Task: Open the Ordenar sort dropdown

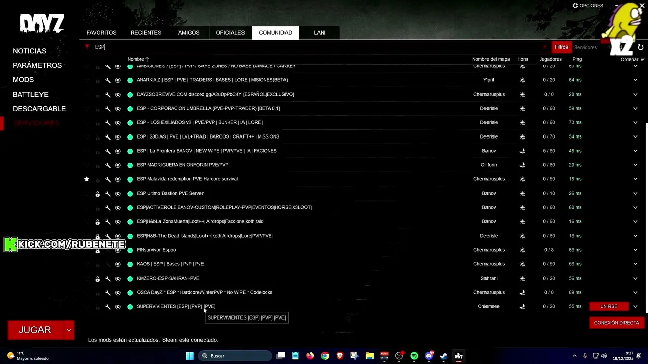Action: tap(633, 59)
